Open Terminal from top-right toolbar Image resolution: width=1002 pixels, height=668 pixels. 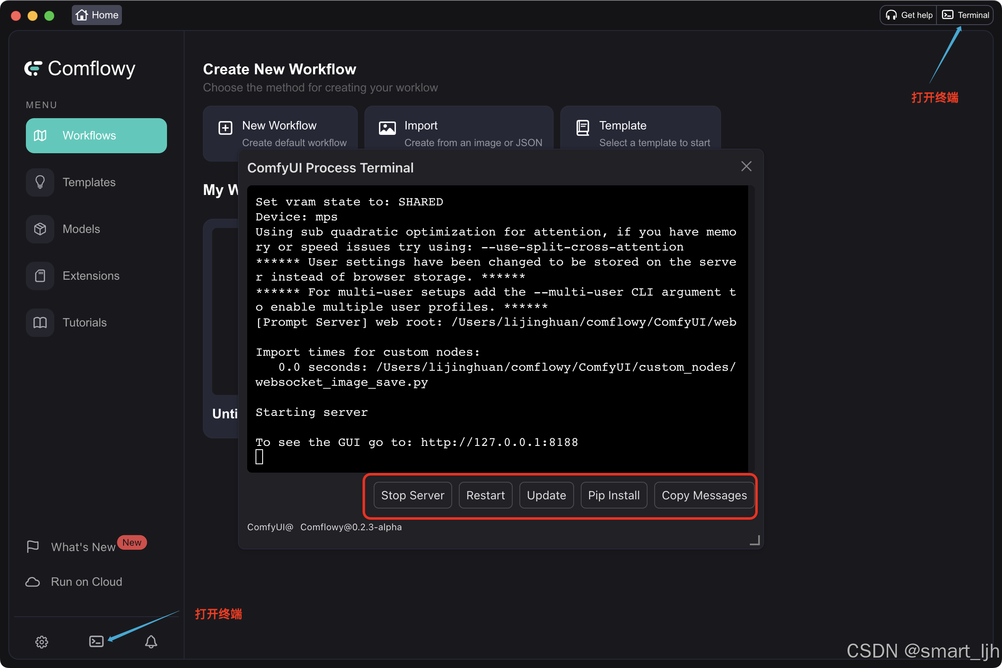(965, 15)
